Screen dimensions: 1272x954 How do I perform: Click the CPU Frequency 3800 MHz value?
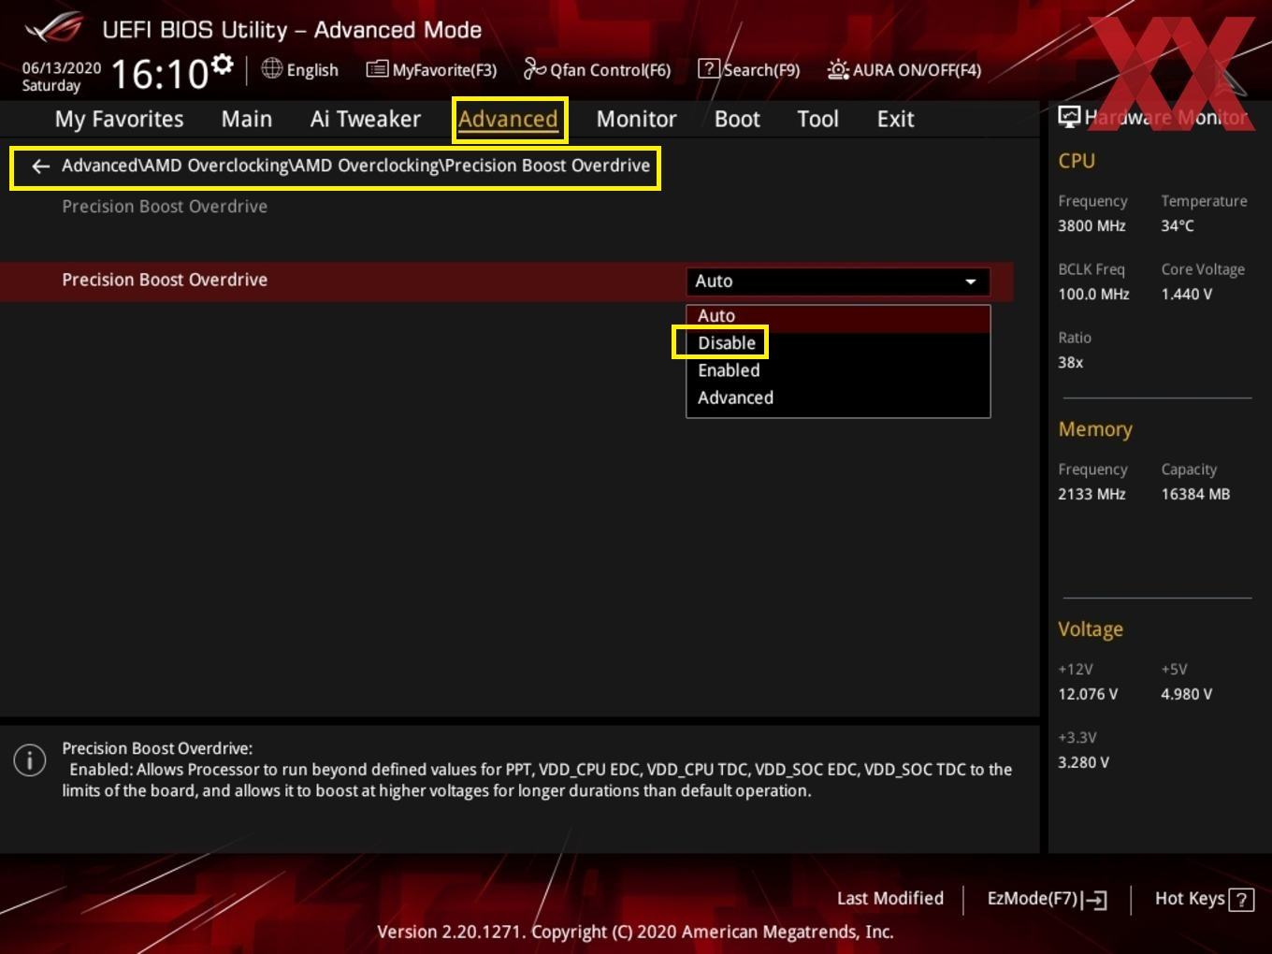click(x=1091, y=225)
